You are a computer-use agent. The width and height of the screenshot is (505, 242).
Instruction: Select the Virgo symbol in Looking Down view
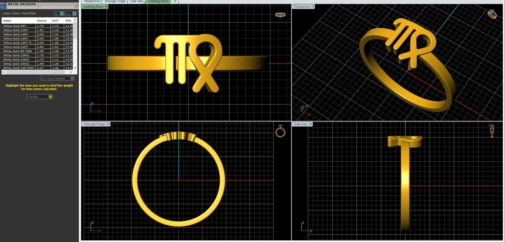coord(188,63)
